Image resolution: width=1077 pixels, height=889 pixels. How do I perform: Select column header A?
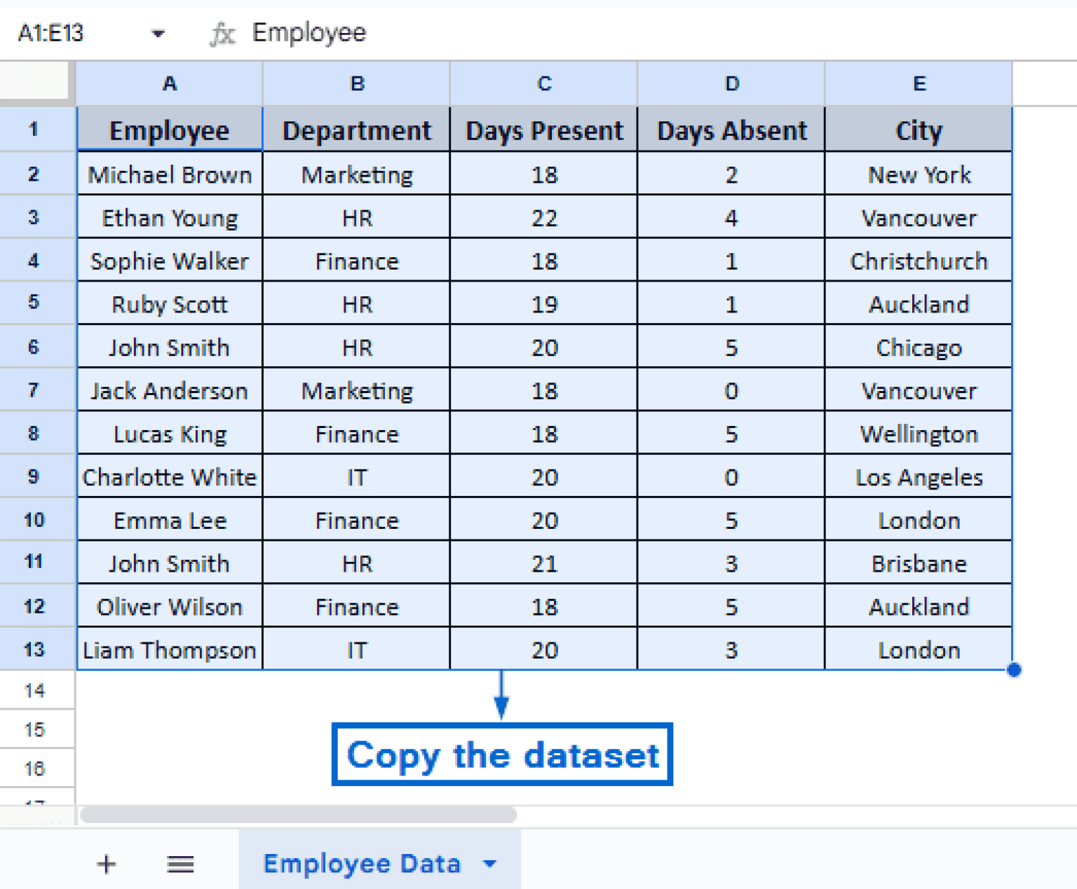coord(169,83)
